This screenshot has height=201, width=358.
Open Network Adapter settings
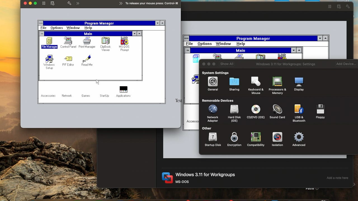coord(213,113)
